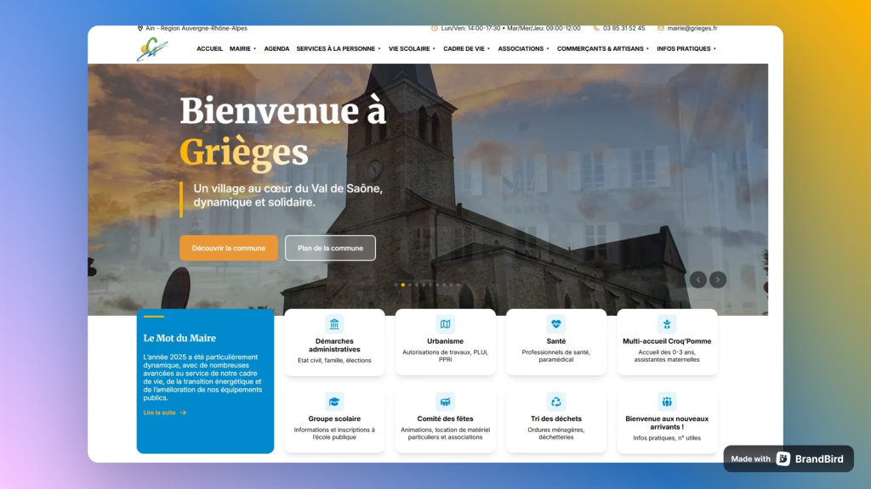Viewport: 871px width, 489px height.
Task: Click the Lun/Ven opening hours text
Action: coord(511,28)
